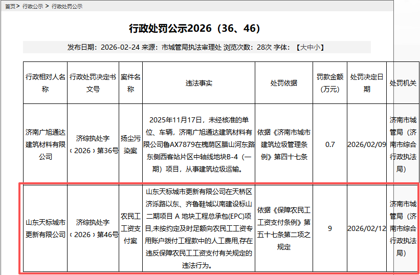Click document number 济综执处字第36号
420x275 pixels.
93,144
